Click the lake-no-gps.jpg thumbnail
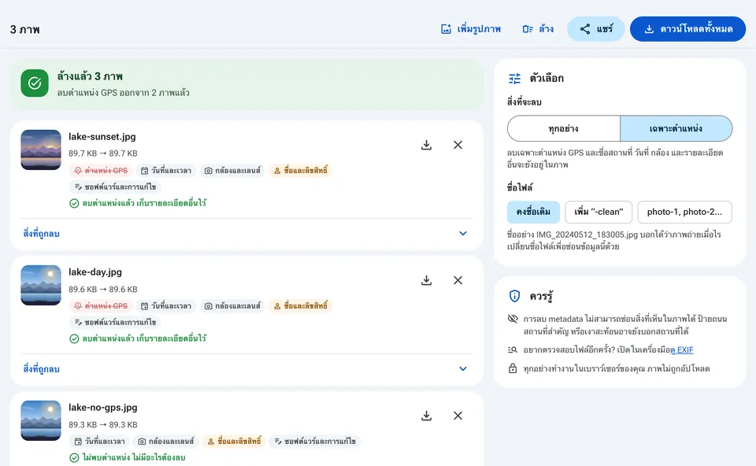This screenshot has height=466, width=756. [x=41, y=420]
